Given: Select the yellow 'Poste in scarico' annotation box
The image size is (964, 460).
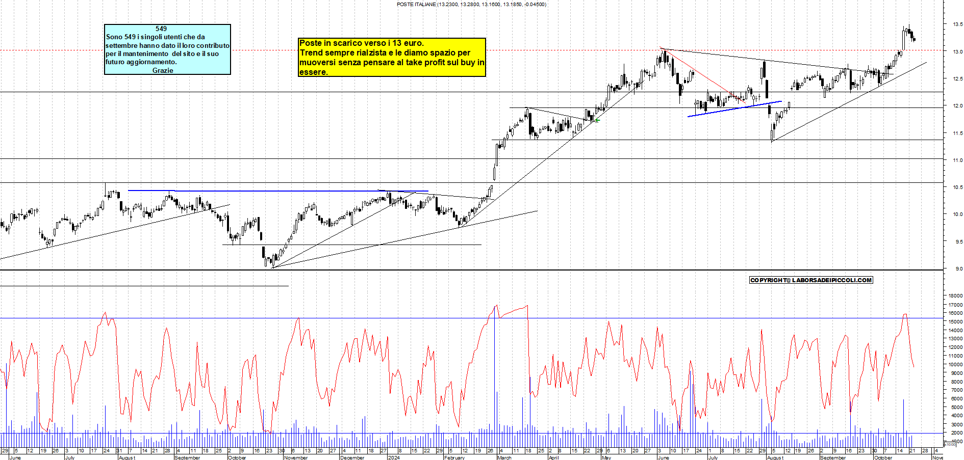Looking at the screenshot, I should (x=392, y=58).
